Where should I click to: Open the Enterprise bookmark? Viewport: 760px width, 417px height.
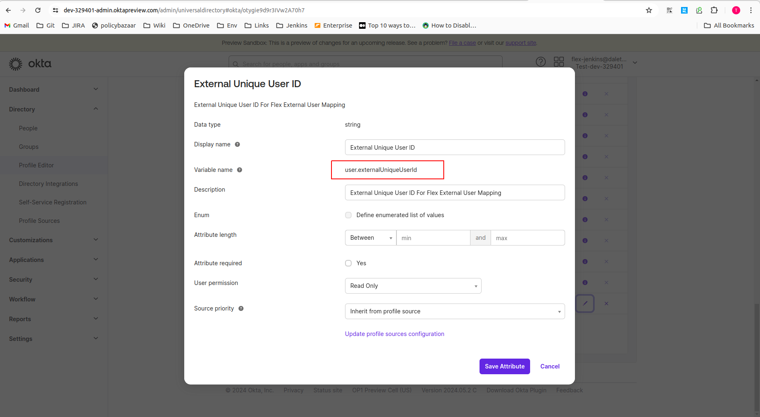point(334,25)
